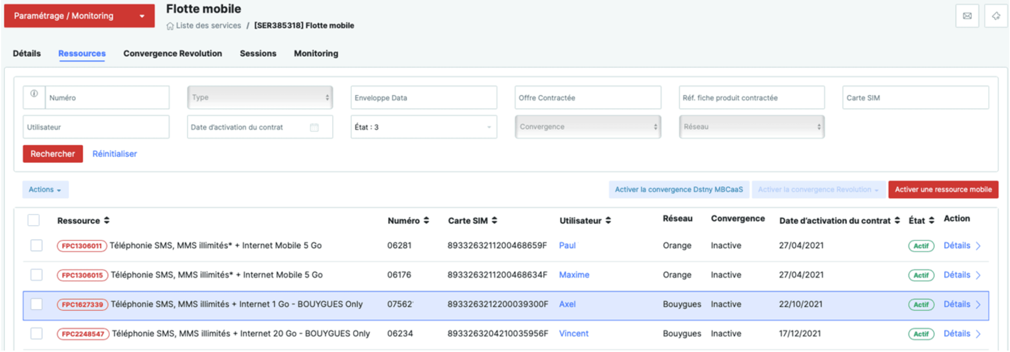The height and width of the screenshot is (352, 1010).
Task: Click the home icon in breadcrumb
Action: (170, 26)
